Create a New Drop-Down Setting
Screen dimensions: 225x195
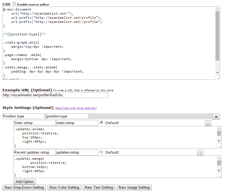point(24,188)
